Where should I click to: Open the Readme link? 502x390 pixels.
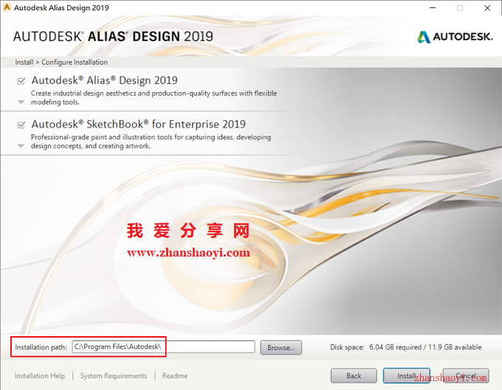click(x=175, y=376)
